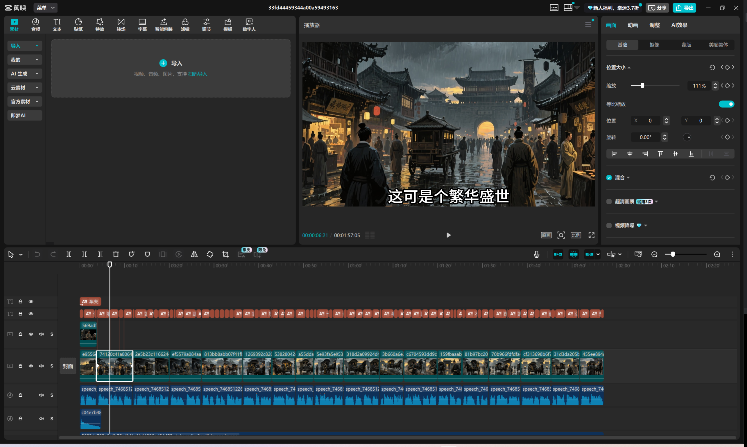Click the 导出 export button
The image size is (747, 447).
tap(684, 8)
